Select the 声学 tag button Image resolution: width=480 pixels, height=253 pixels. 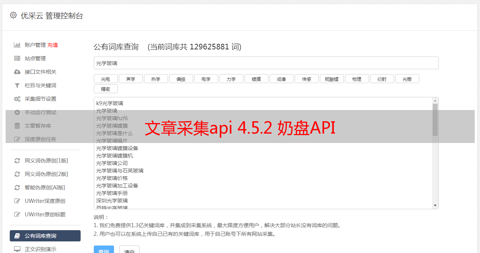pyautogui.click(x=130, y=79)
